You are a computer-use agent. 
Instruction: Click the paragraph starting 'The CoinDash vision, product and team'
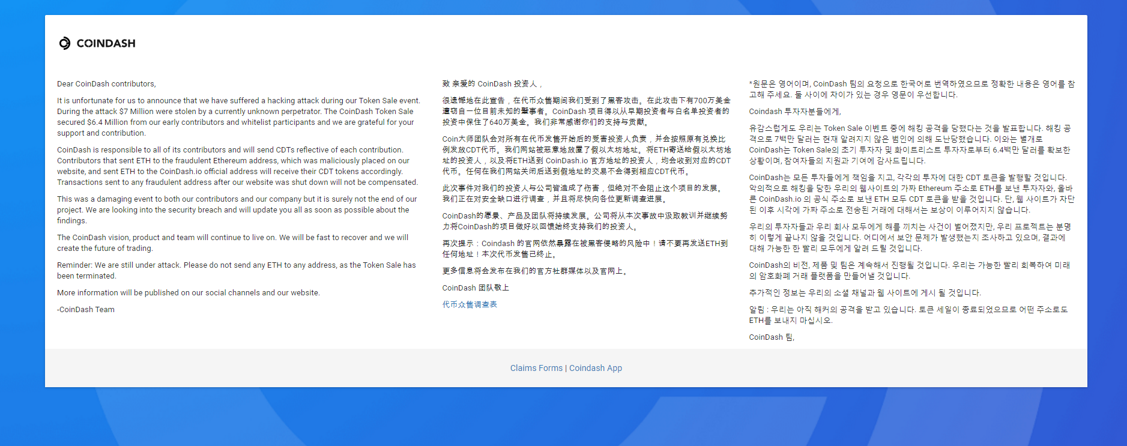[x=232, y=243]
